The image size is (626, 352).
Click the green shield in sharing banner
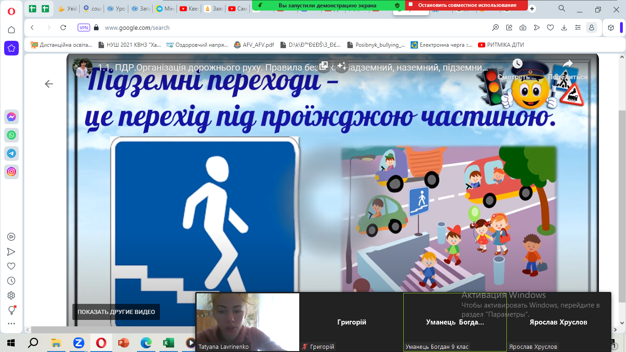tap(397, 5)
